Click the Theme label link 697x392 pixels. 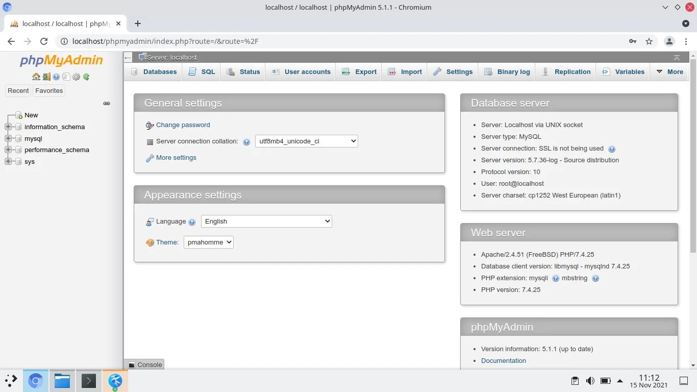point(167,242)
